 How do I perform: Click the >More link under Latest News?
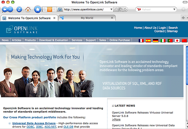(x=116, y=119)
